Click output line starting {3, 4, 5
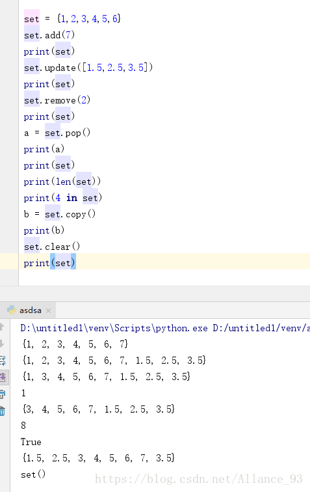310x492 pixels. [98, 409]
